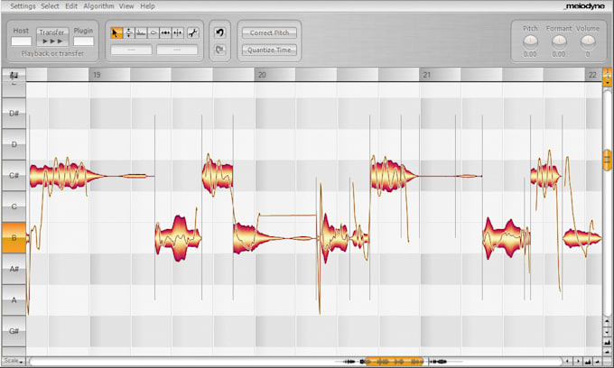Click the Redo arrow button
Screen dimensions: 614x368
click(220, 50)
